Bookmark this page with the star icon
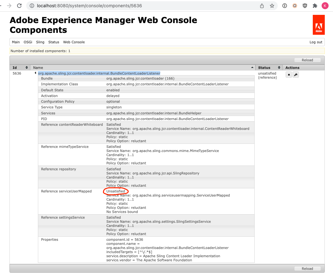 (272, 6)
